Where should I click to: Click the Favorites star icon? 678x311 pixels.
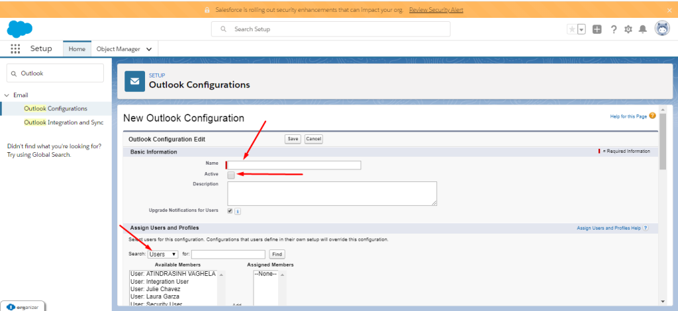(572, 29)
